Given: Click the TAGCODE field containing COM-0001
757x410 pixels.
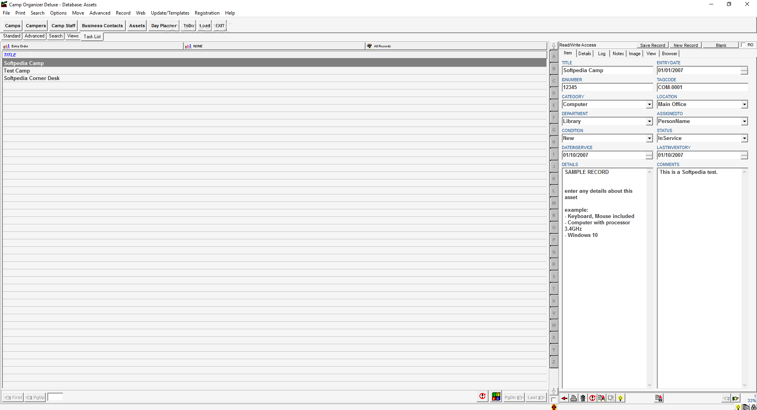Looking at the screenshot, I should [x=702, y=88].
